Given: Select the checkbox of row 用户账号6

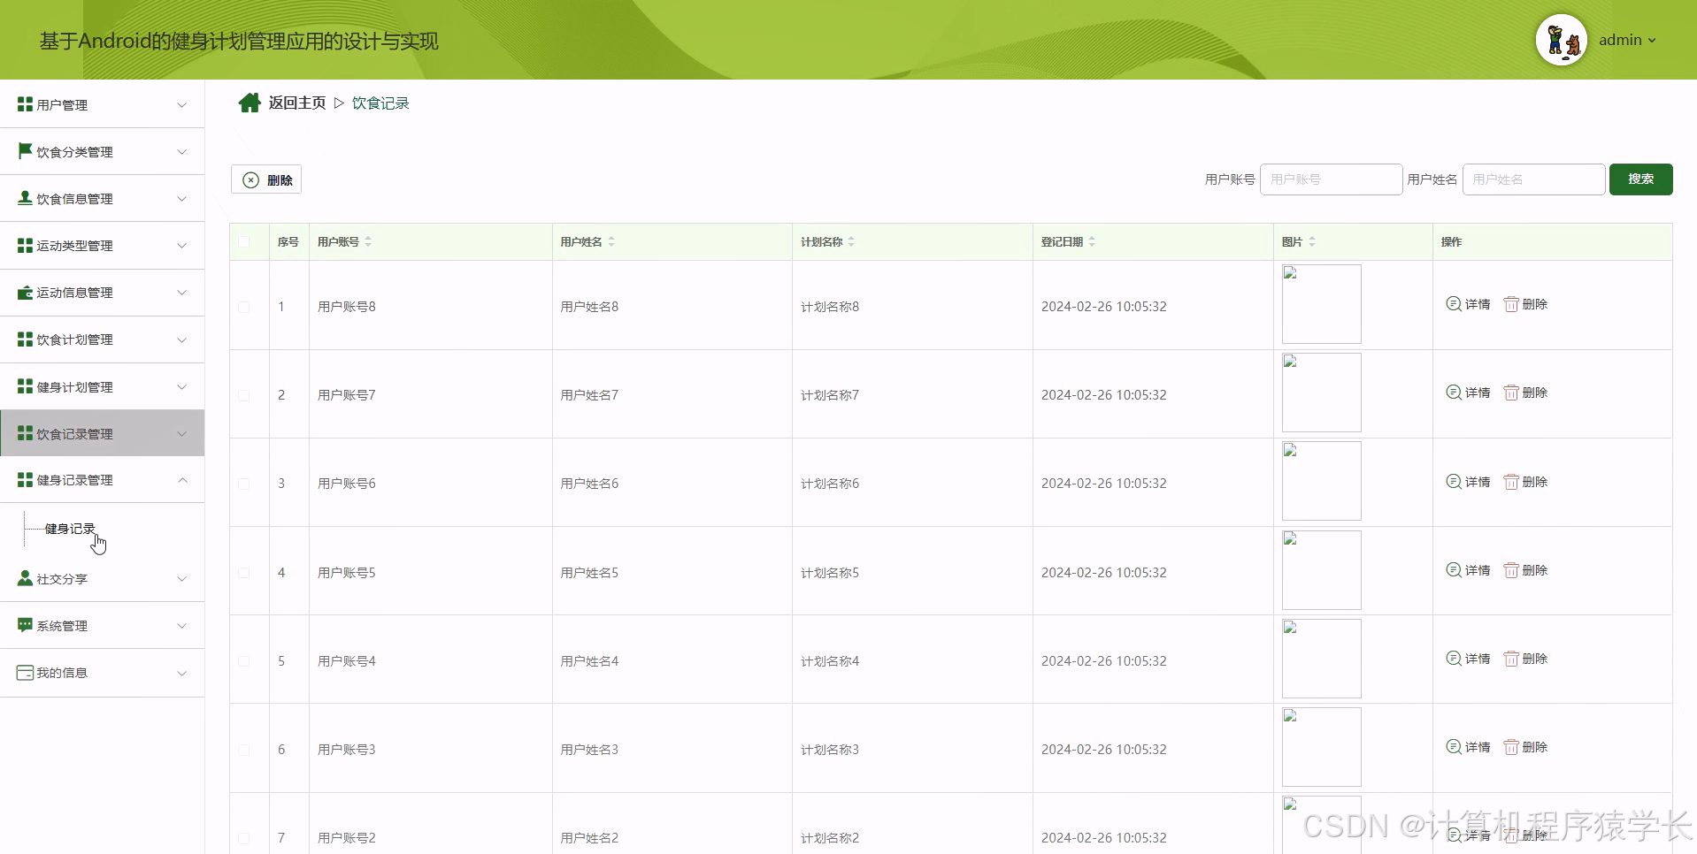Looking at the screenshot, I should coord(244,484).
